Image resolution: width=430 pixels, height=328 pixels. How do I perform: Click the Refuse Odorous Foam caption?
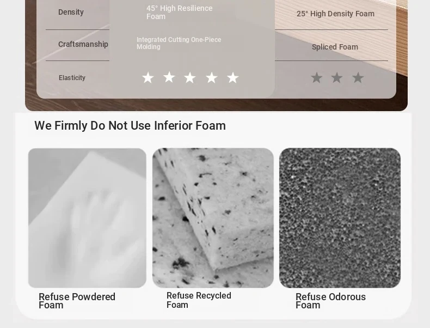click(330, 301)
